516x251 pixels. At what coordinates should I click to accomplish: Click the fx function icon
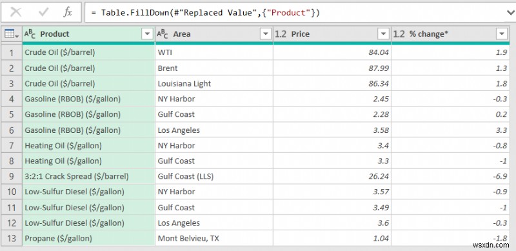tap(68, 12)
